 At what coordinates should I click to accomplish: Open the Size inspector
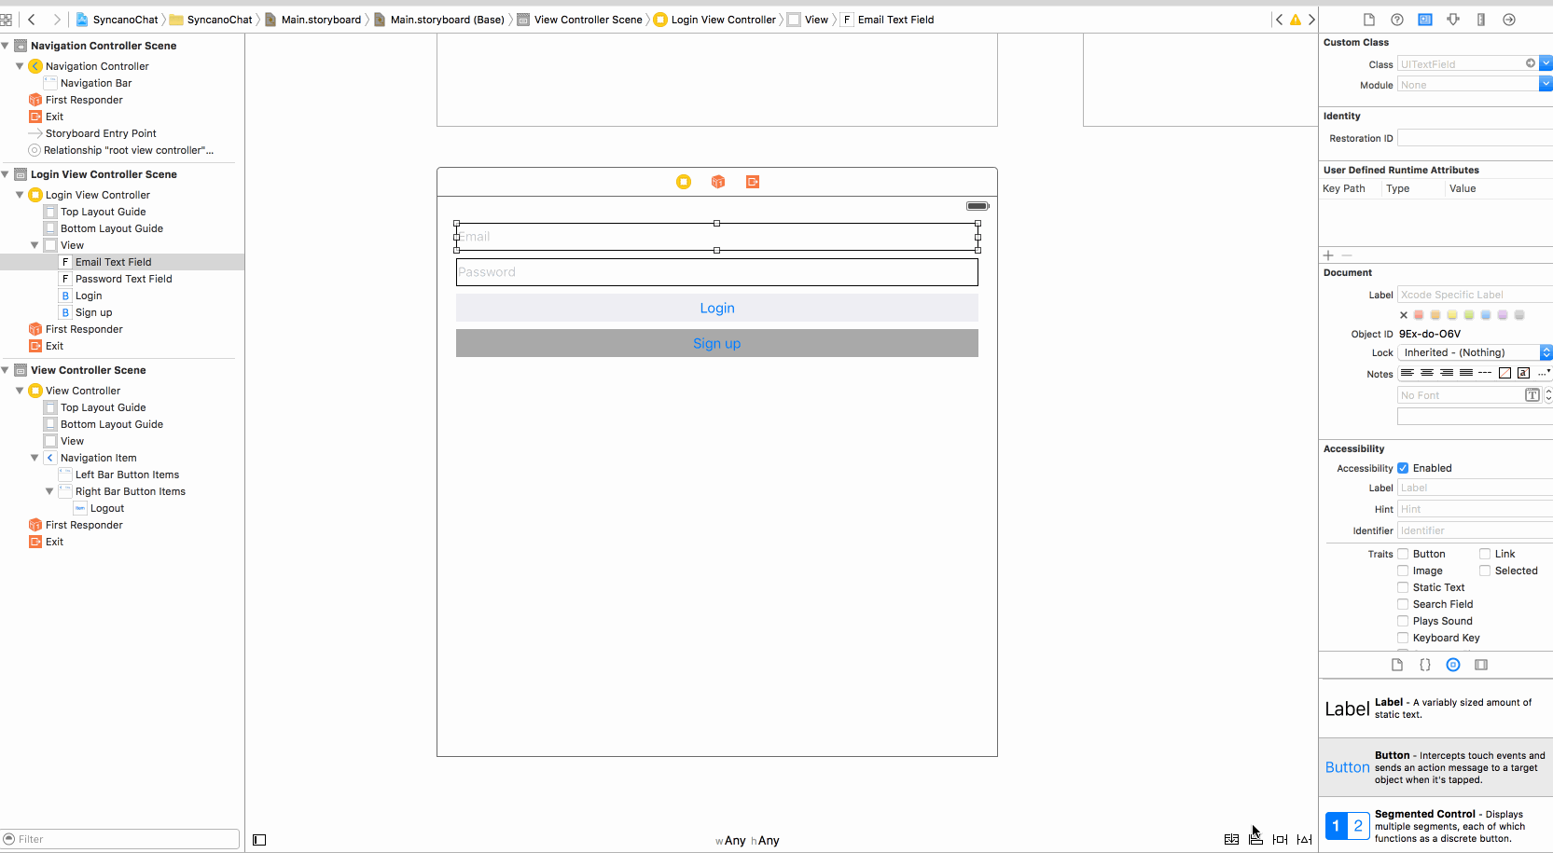(1481, 20)
